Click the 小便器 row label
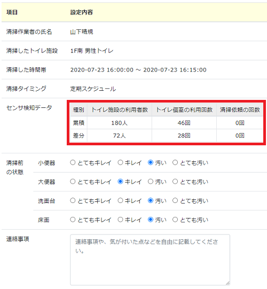267x289 pixels. pos(46,163)
